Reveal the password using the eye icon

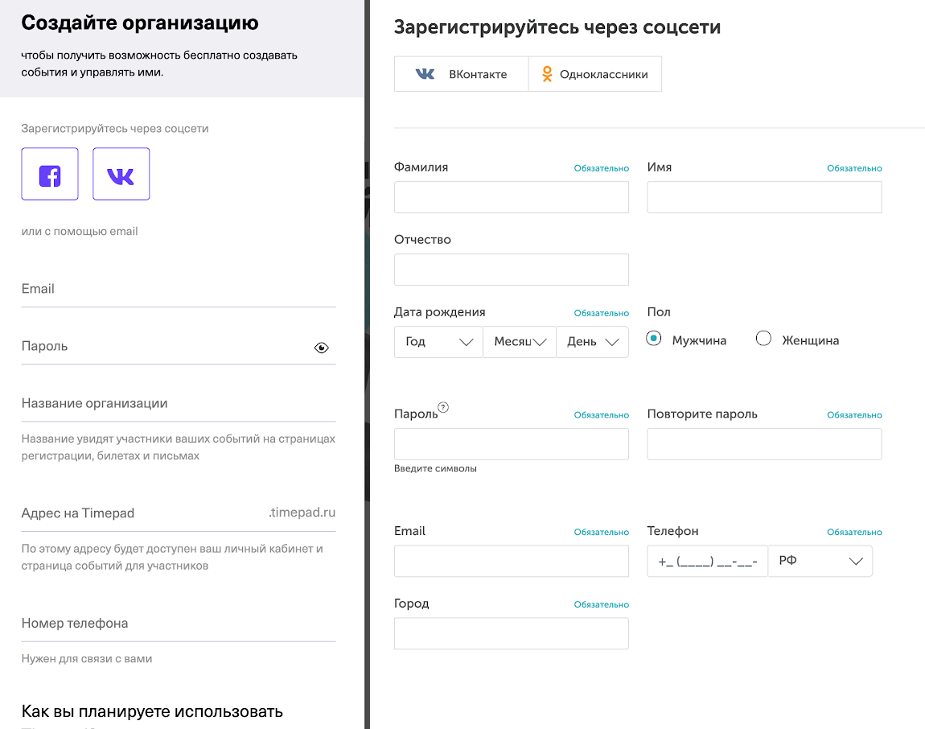point(322,347)
